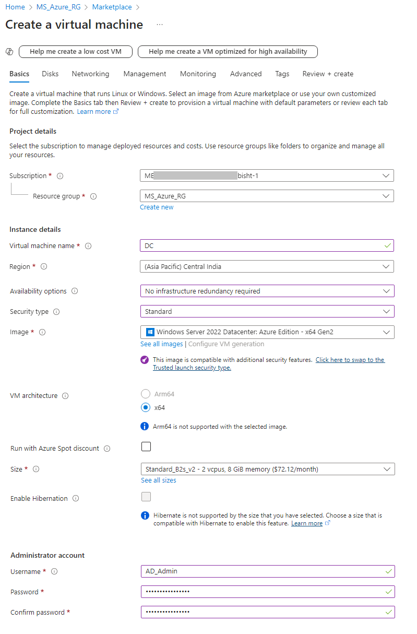Go to Home breadcrumb
This screenshot has height=634, width=417.
click(x=15, y=7)
